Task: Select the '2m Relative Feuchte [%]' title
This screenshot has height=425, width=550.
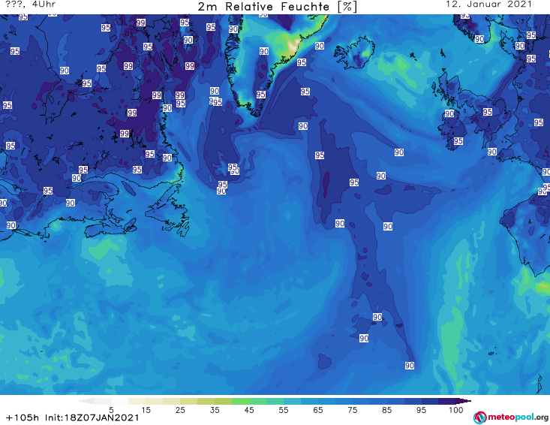Action: tap(277, 7)
